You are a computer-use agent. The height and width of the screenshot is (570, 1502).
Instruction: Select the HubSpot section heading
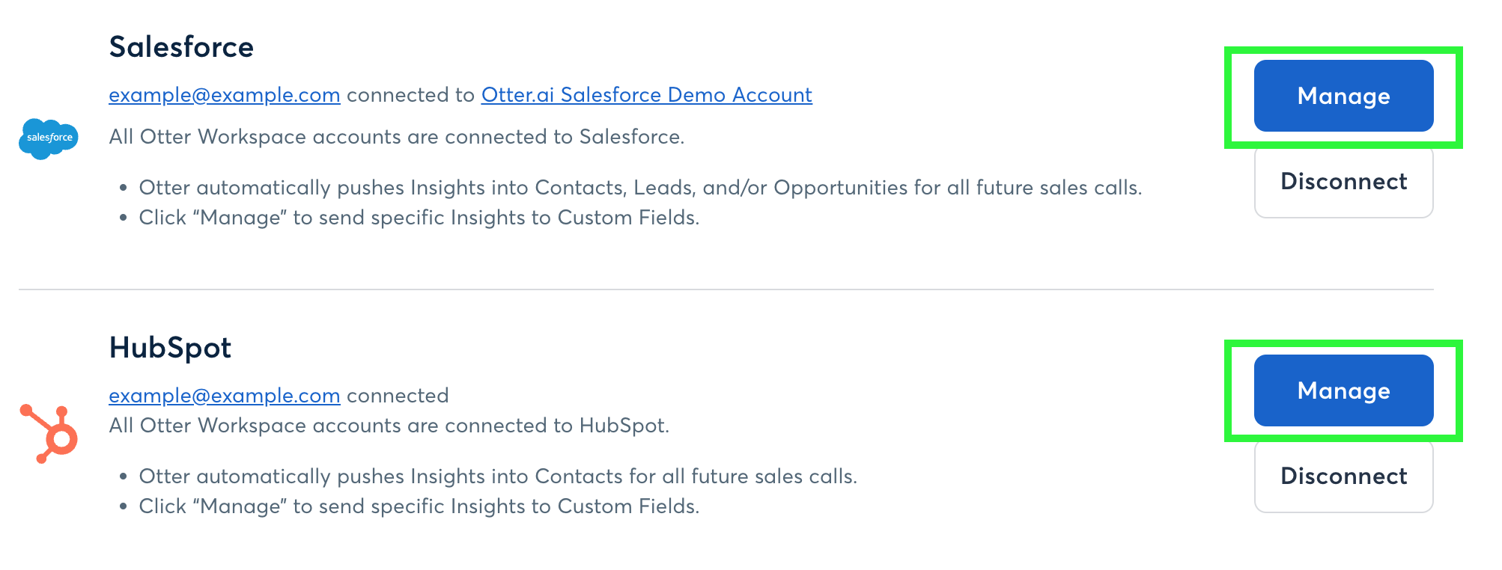170,348
